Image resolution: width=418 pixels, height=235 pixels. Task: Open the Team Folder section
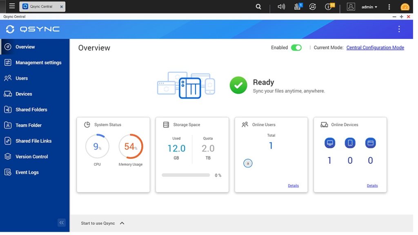pos(28,125)
